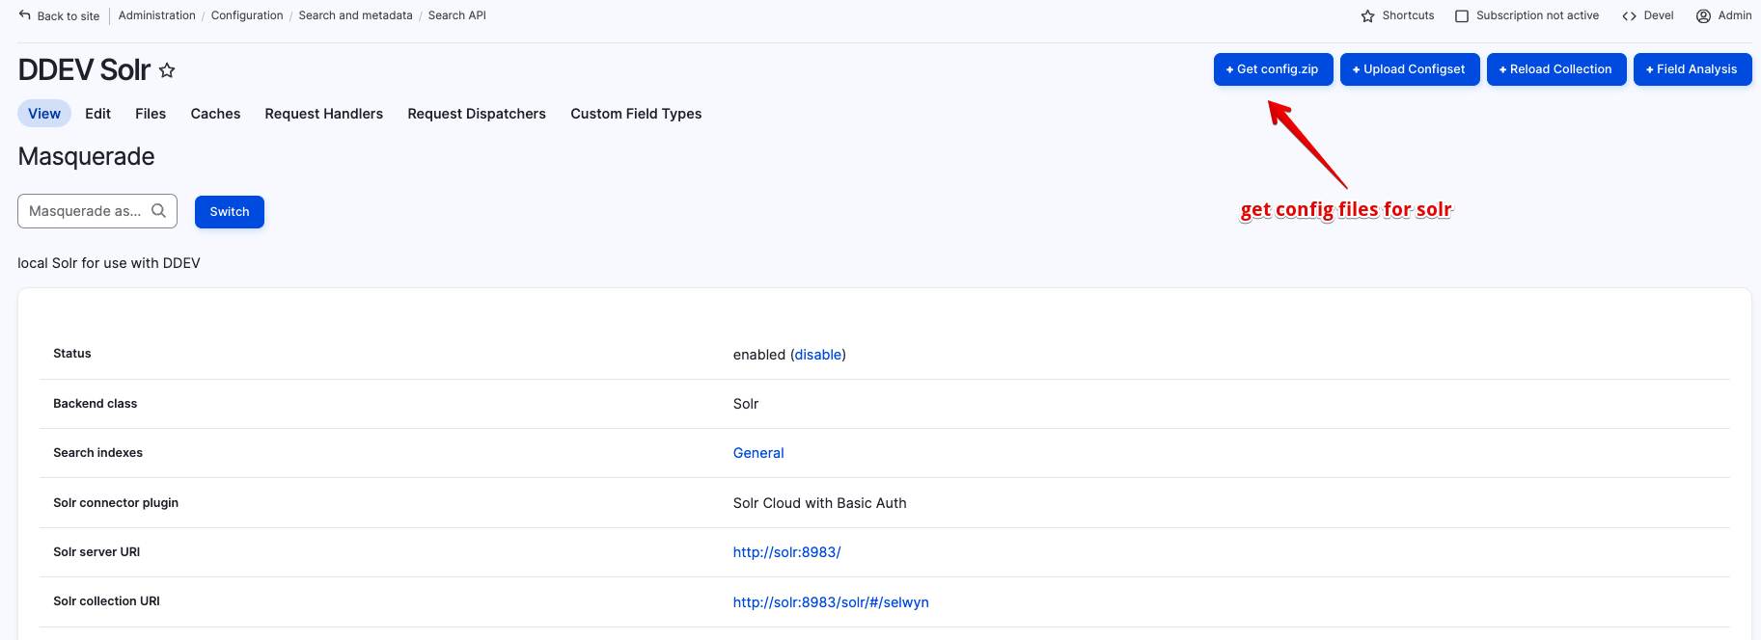
Task: Add DDEV Solr to shortcuts star
Action: 167,70
